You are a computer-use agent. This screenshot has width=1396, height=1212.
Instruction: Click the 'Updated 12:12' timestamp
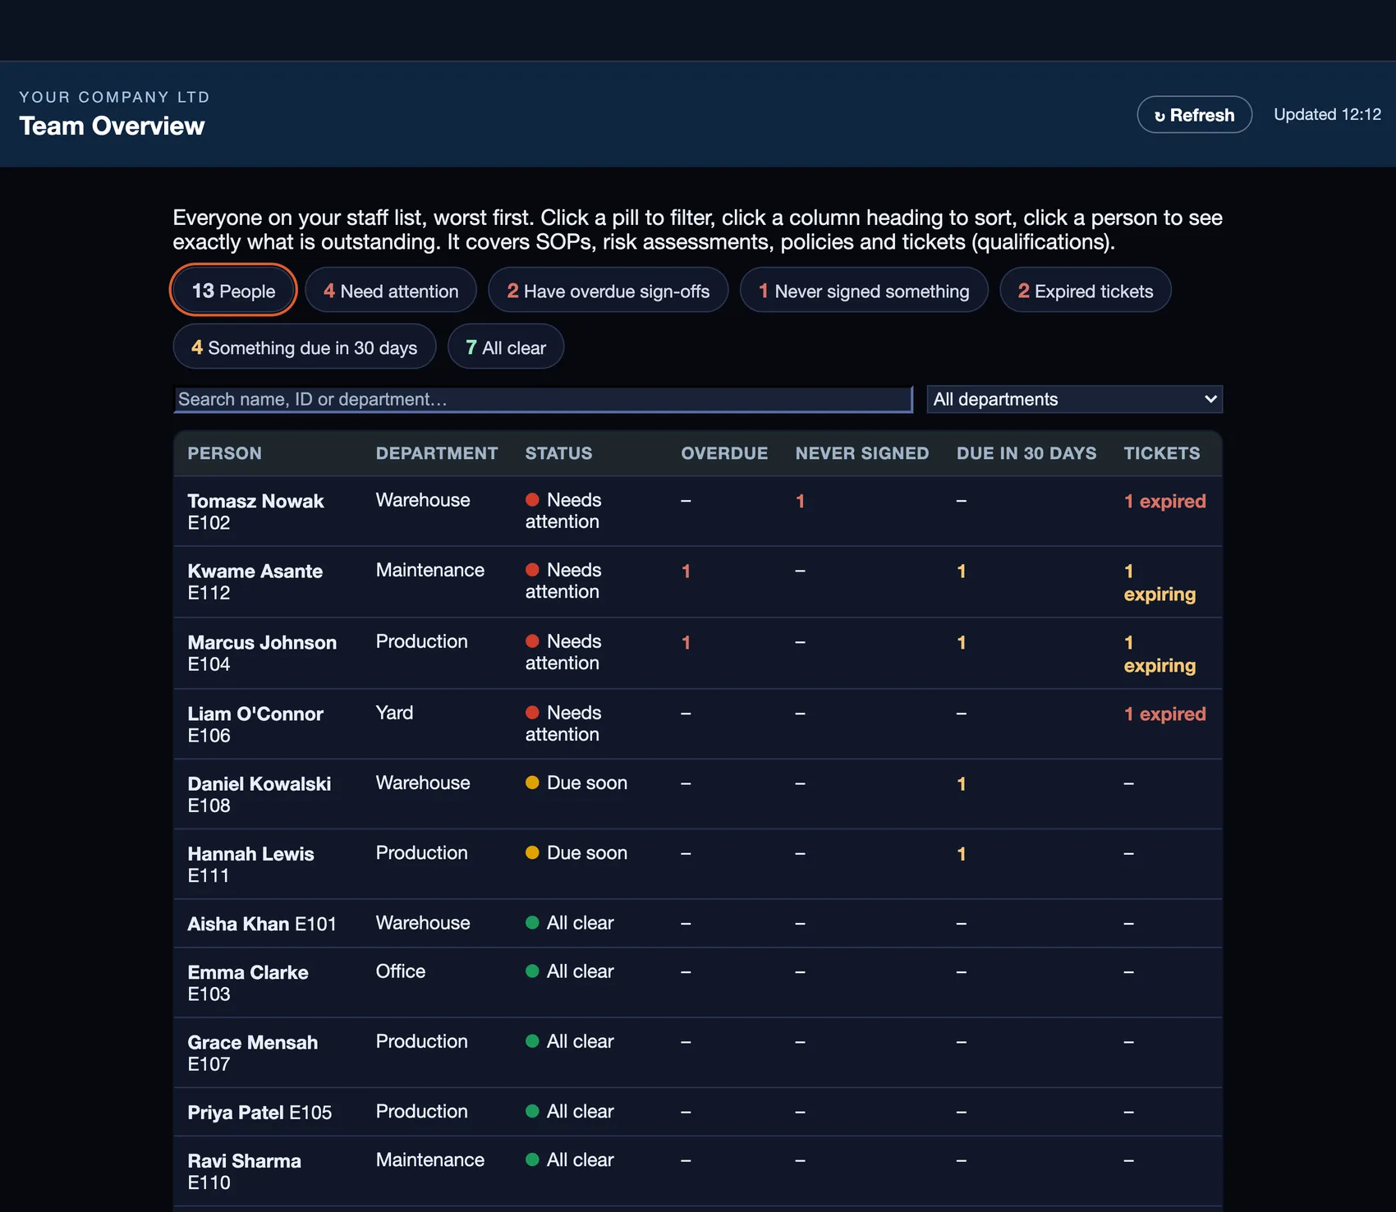(1327, 114)
